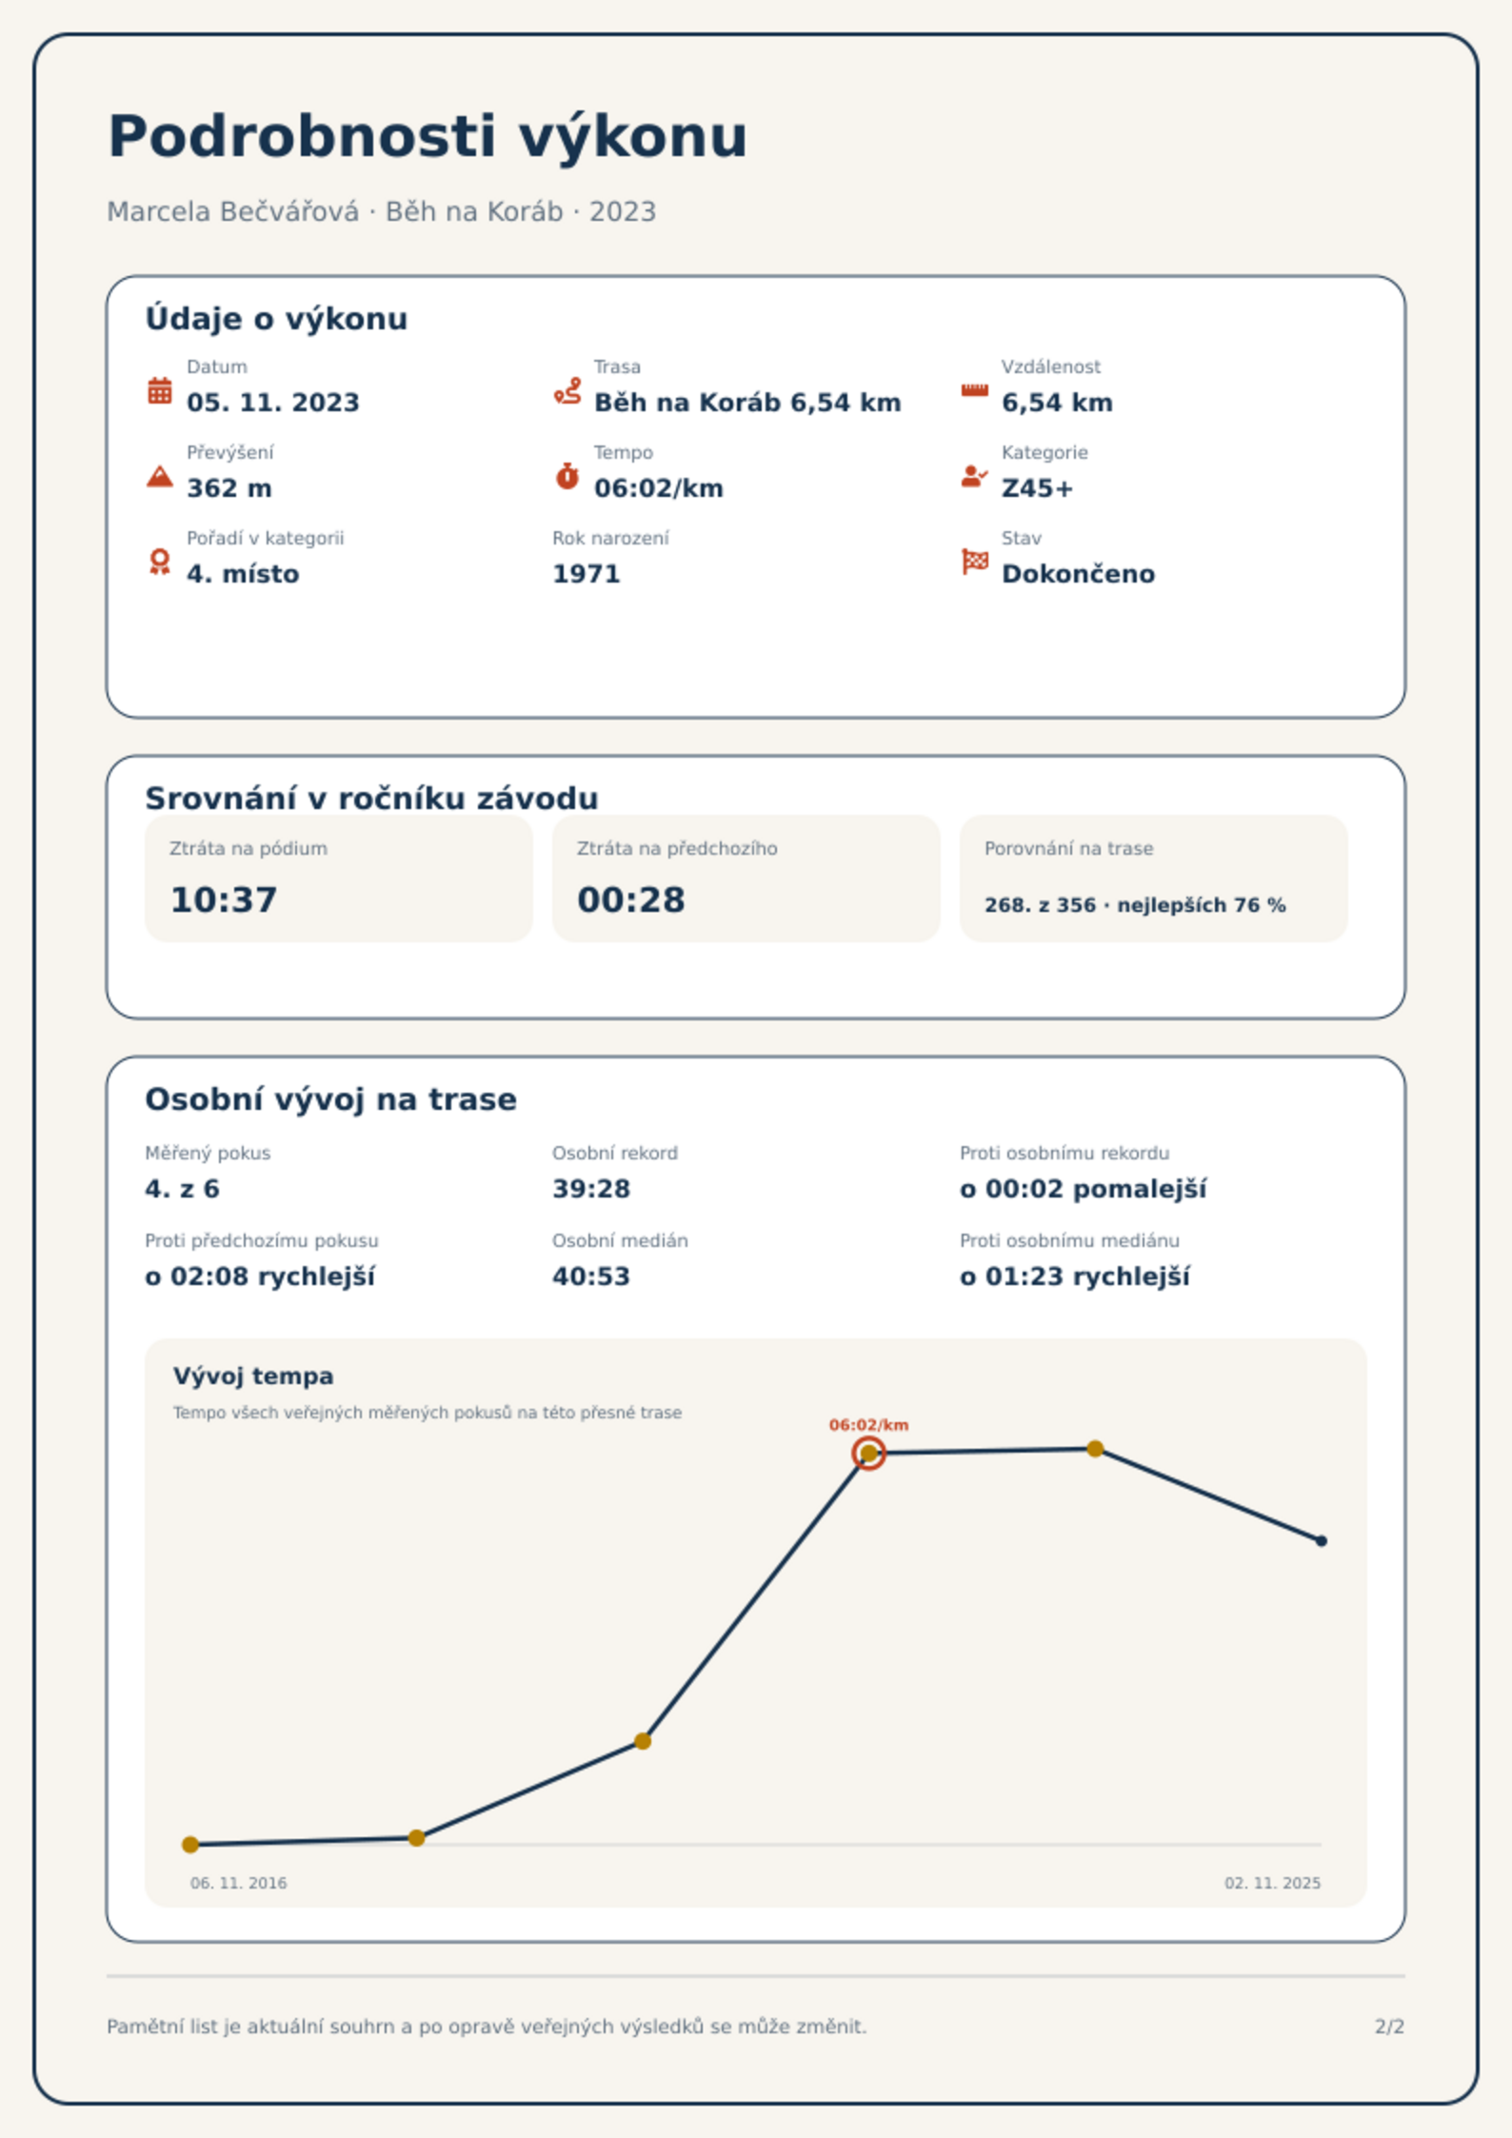The width and height of the screenshot is (1512, 2138).
Task: Click the checkered flag icon next to Stav
Action: 974,562
